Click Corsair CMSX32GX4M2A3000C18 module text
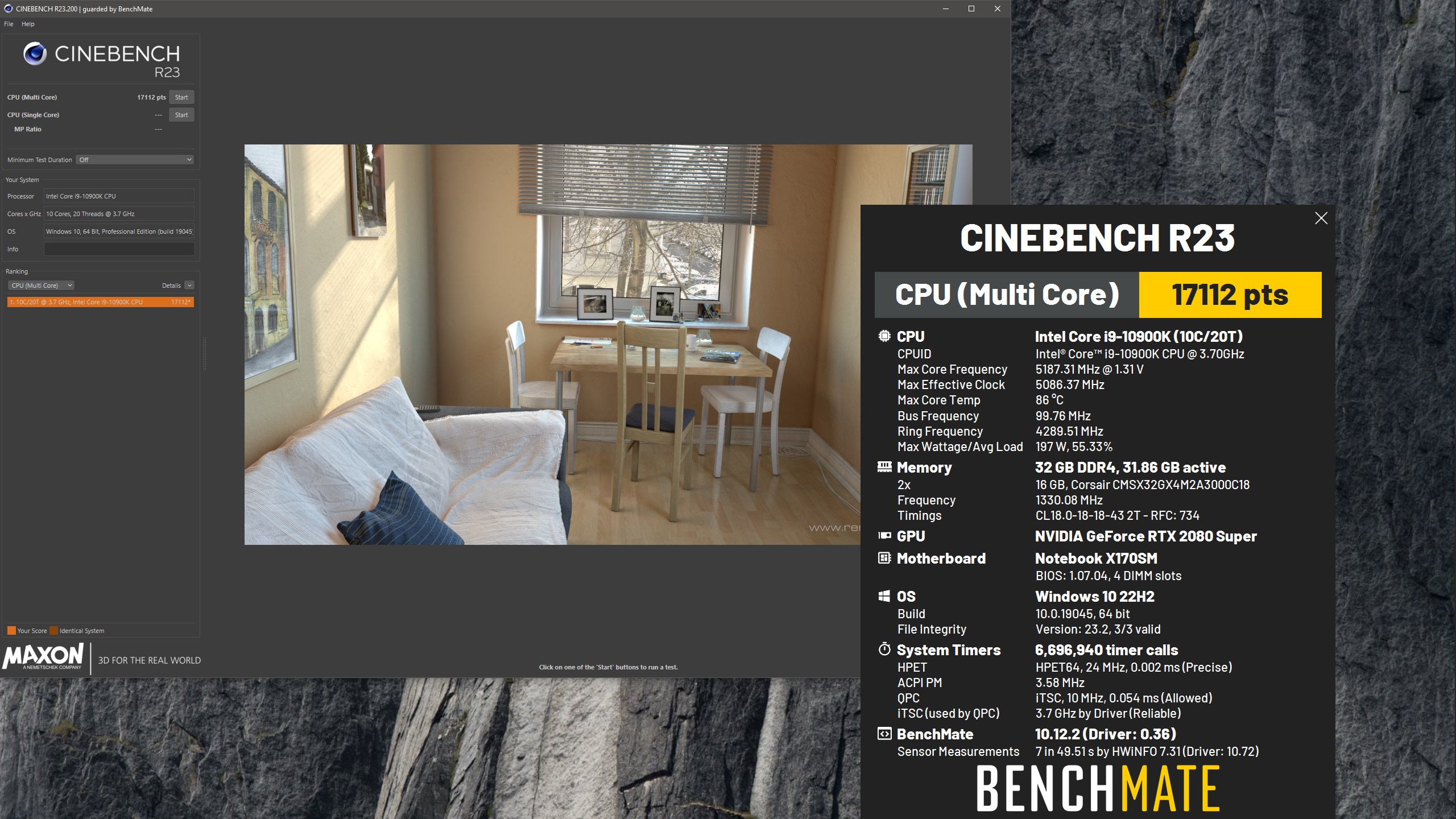 (x=1143, y=485)
